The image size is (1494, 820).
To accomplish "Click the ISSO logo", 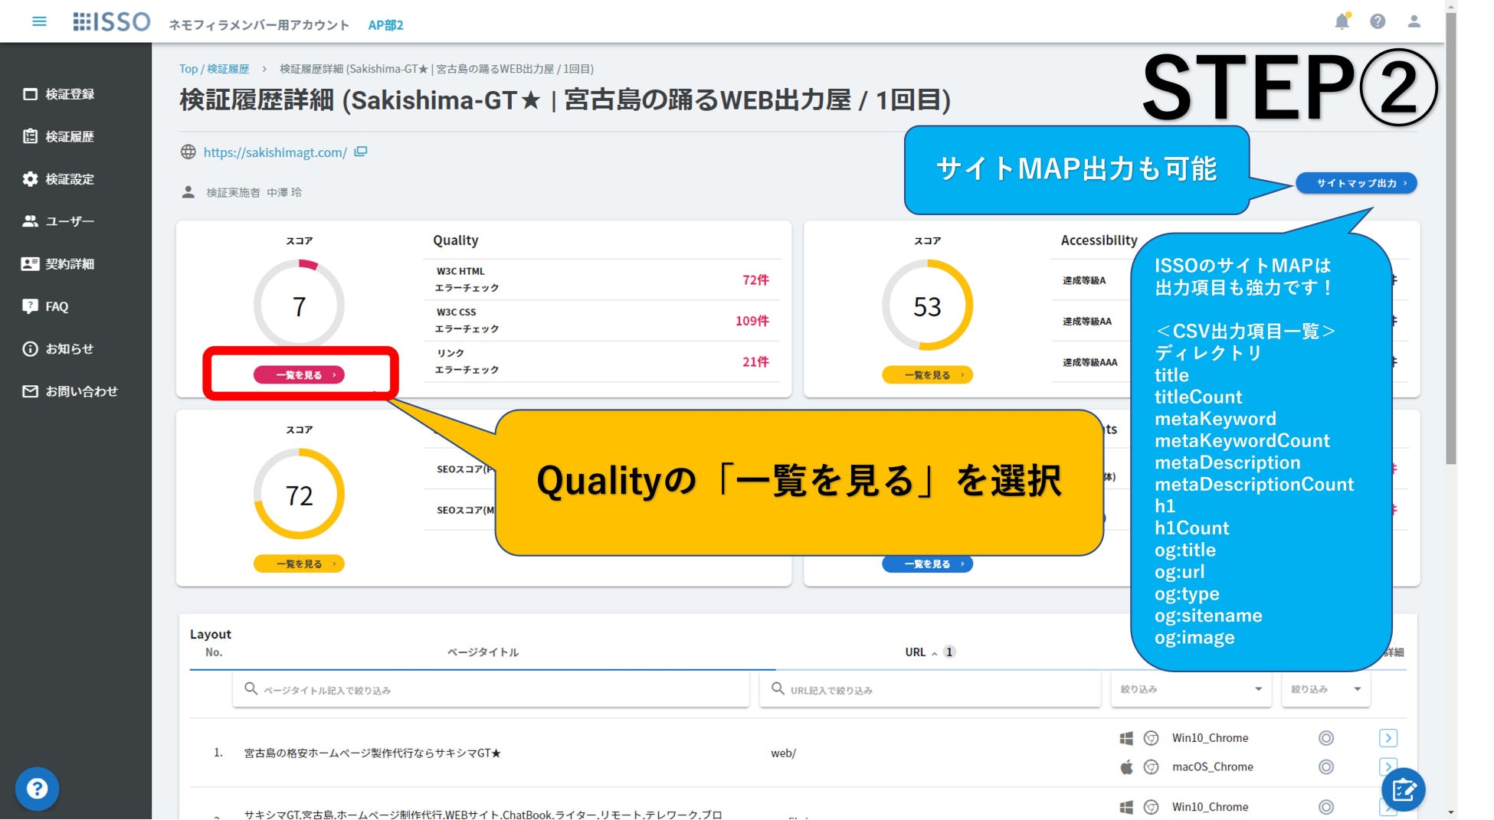I will 112,21.
